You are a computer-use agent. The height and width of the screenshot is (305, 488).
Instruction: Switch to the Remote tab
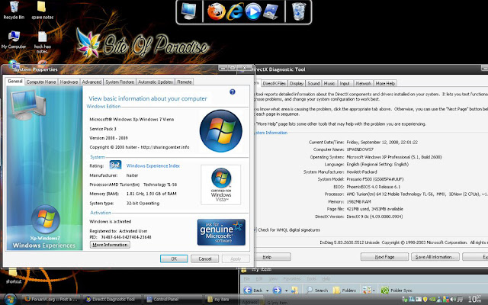pos(185,82)
